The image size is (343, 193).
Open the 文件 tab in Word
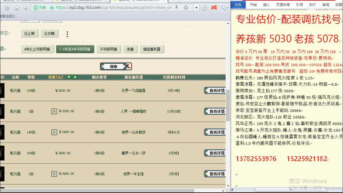tap(238, 5)
